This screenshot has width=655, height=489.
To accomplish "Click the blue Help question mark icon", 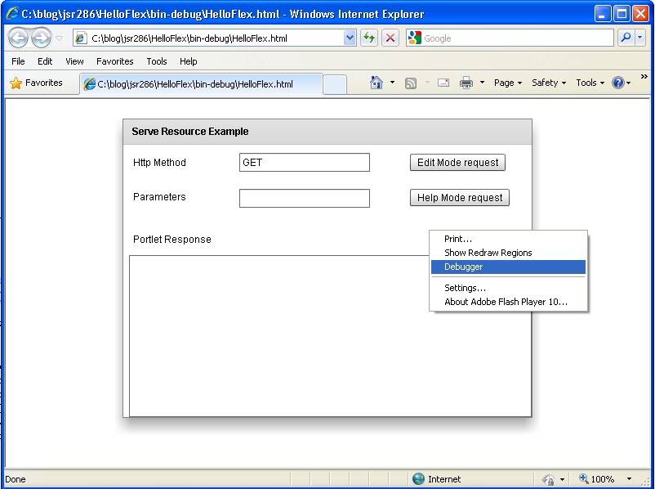I will [x=617, y=83].
